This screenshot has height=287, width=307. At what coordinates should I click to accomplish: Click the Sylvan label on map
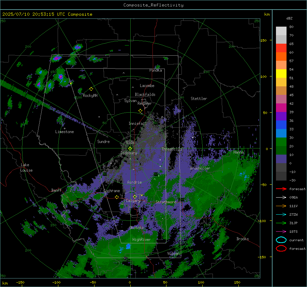[x=130, y=101]
